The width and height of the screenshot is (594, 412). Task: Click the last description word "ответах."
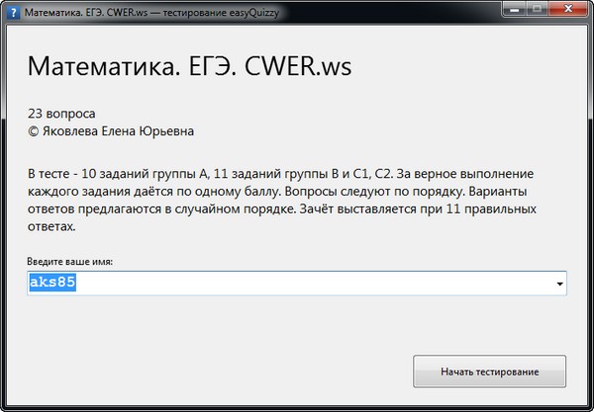point(51,226)
